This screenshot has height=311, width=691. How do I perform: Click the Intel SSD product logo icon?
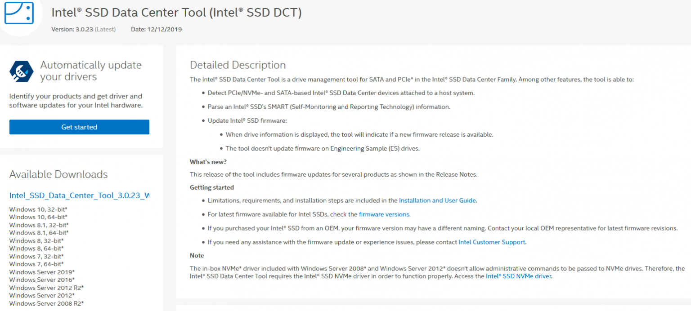(18, 13)
